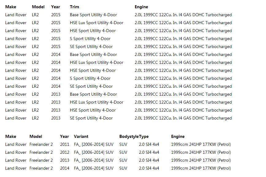The image size is (266, 177).
Task: Select the 2014 HSE Lux Sport Utility trim
Action: pyautogui.click(x=96, y=62)
